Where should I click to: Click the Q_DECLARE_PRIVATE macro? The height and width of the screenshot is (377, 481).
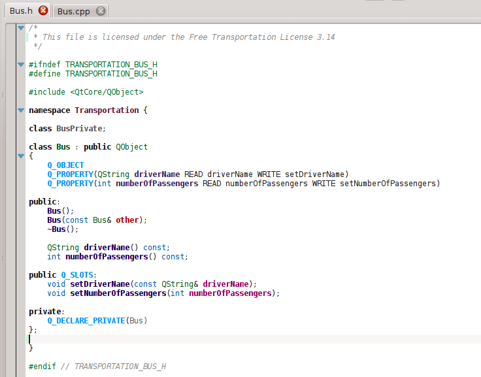[86, 321]
